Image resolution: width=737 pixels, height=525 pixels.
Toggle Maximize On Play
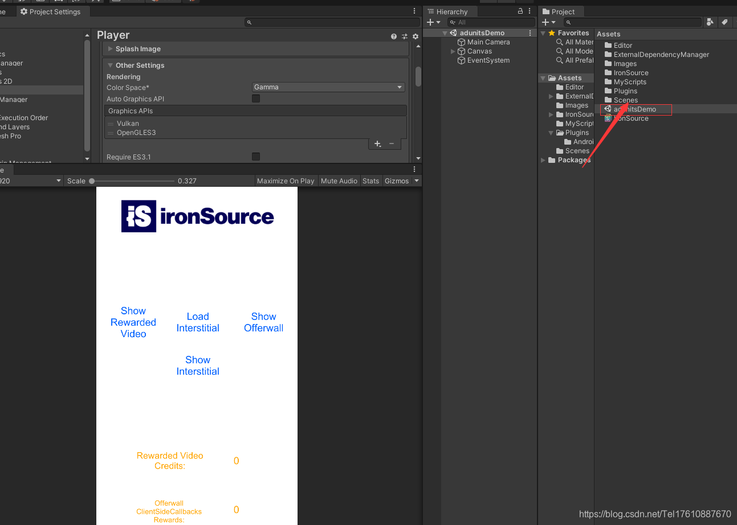(286, 181)
